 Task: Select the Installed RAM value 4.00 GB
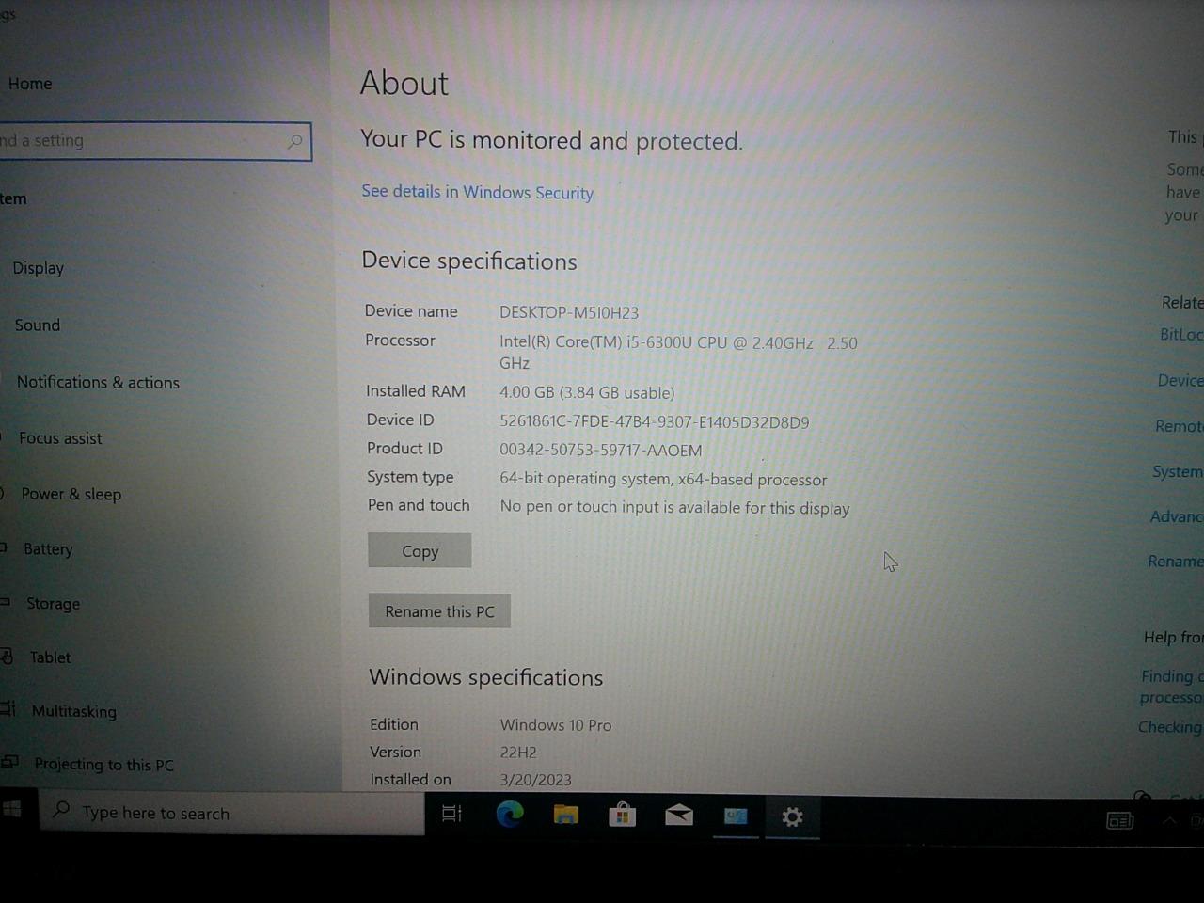click(587, 393)
